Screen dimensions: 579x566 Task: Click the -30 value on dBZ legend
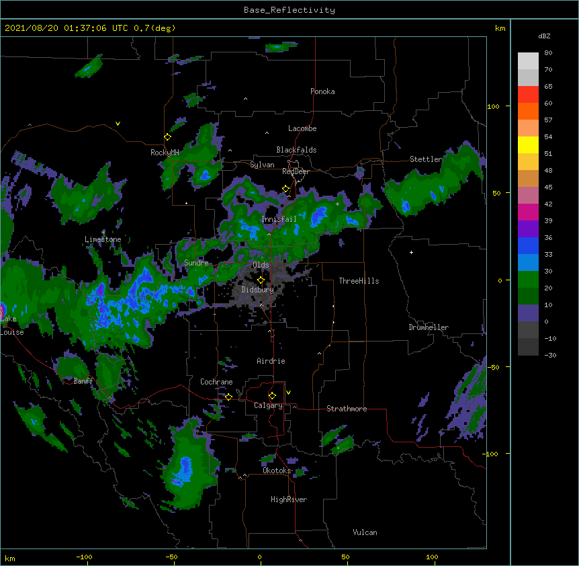pyautogui.click(x=550, y=355)
